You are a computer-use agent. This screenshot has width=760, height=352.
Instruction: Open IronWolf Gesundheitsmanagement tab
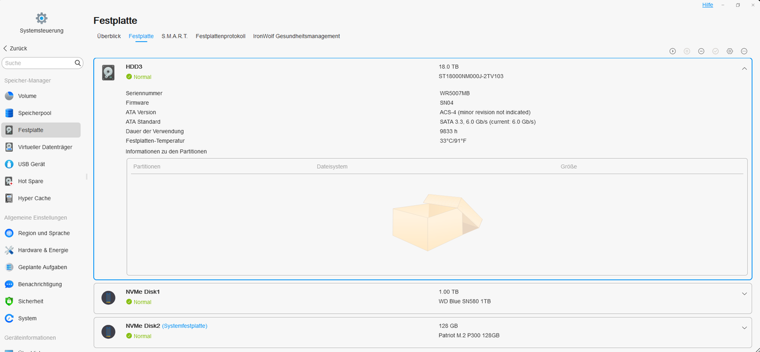(x=296, y=36)
